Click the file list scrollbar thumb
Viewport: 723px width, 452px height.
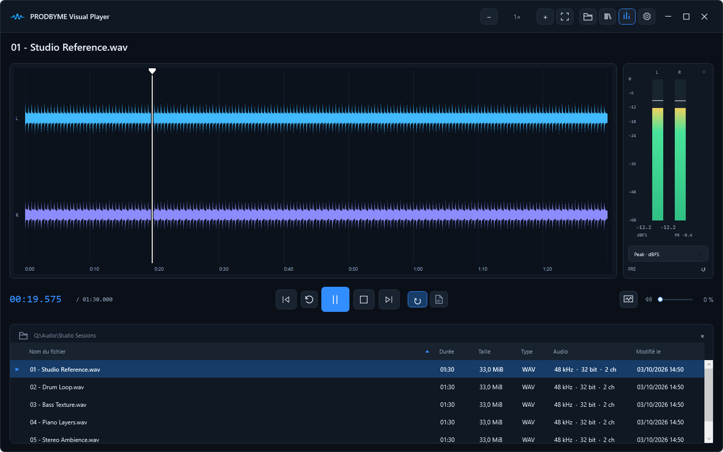coord(708,395)
